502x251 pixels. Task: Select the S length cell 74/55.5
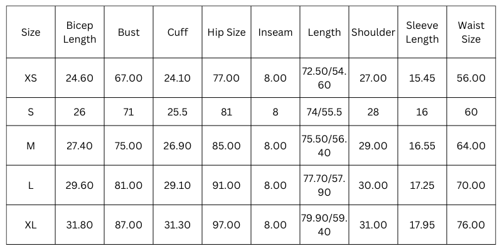324,112
